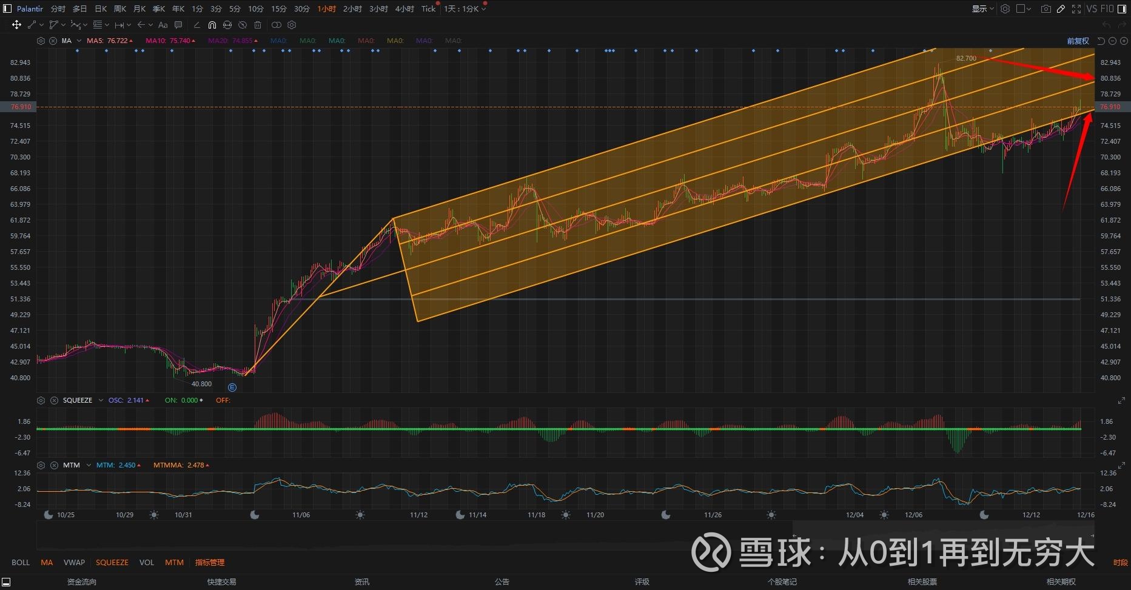Reset the chart zoom view
Viewport: 1131px width, 590px height.
pyautogui.click(x=1101, y=41)
